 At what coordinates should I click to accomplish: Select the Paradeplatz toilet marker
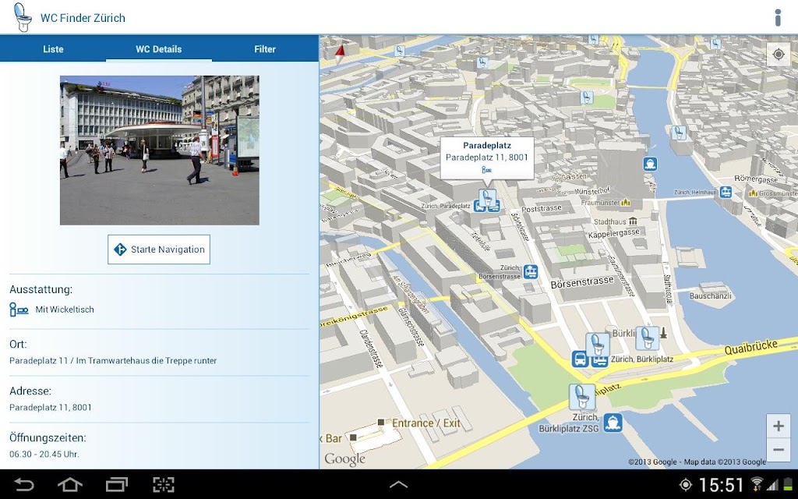click(488, 197)
